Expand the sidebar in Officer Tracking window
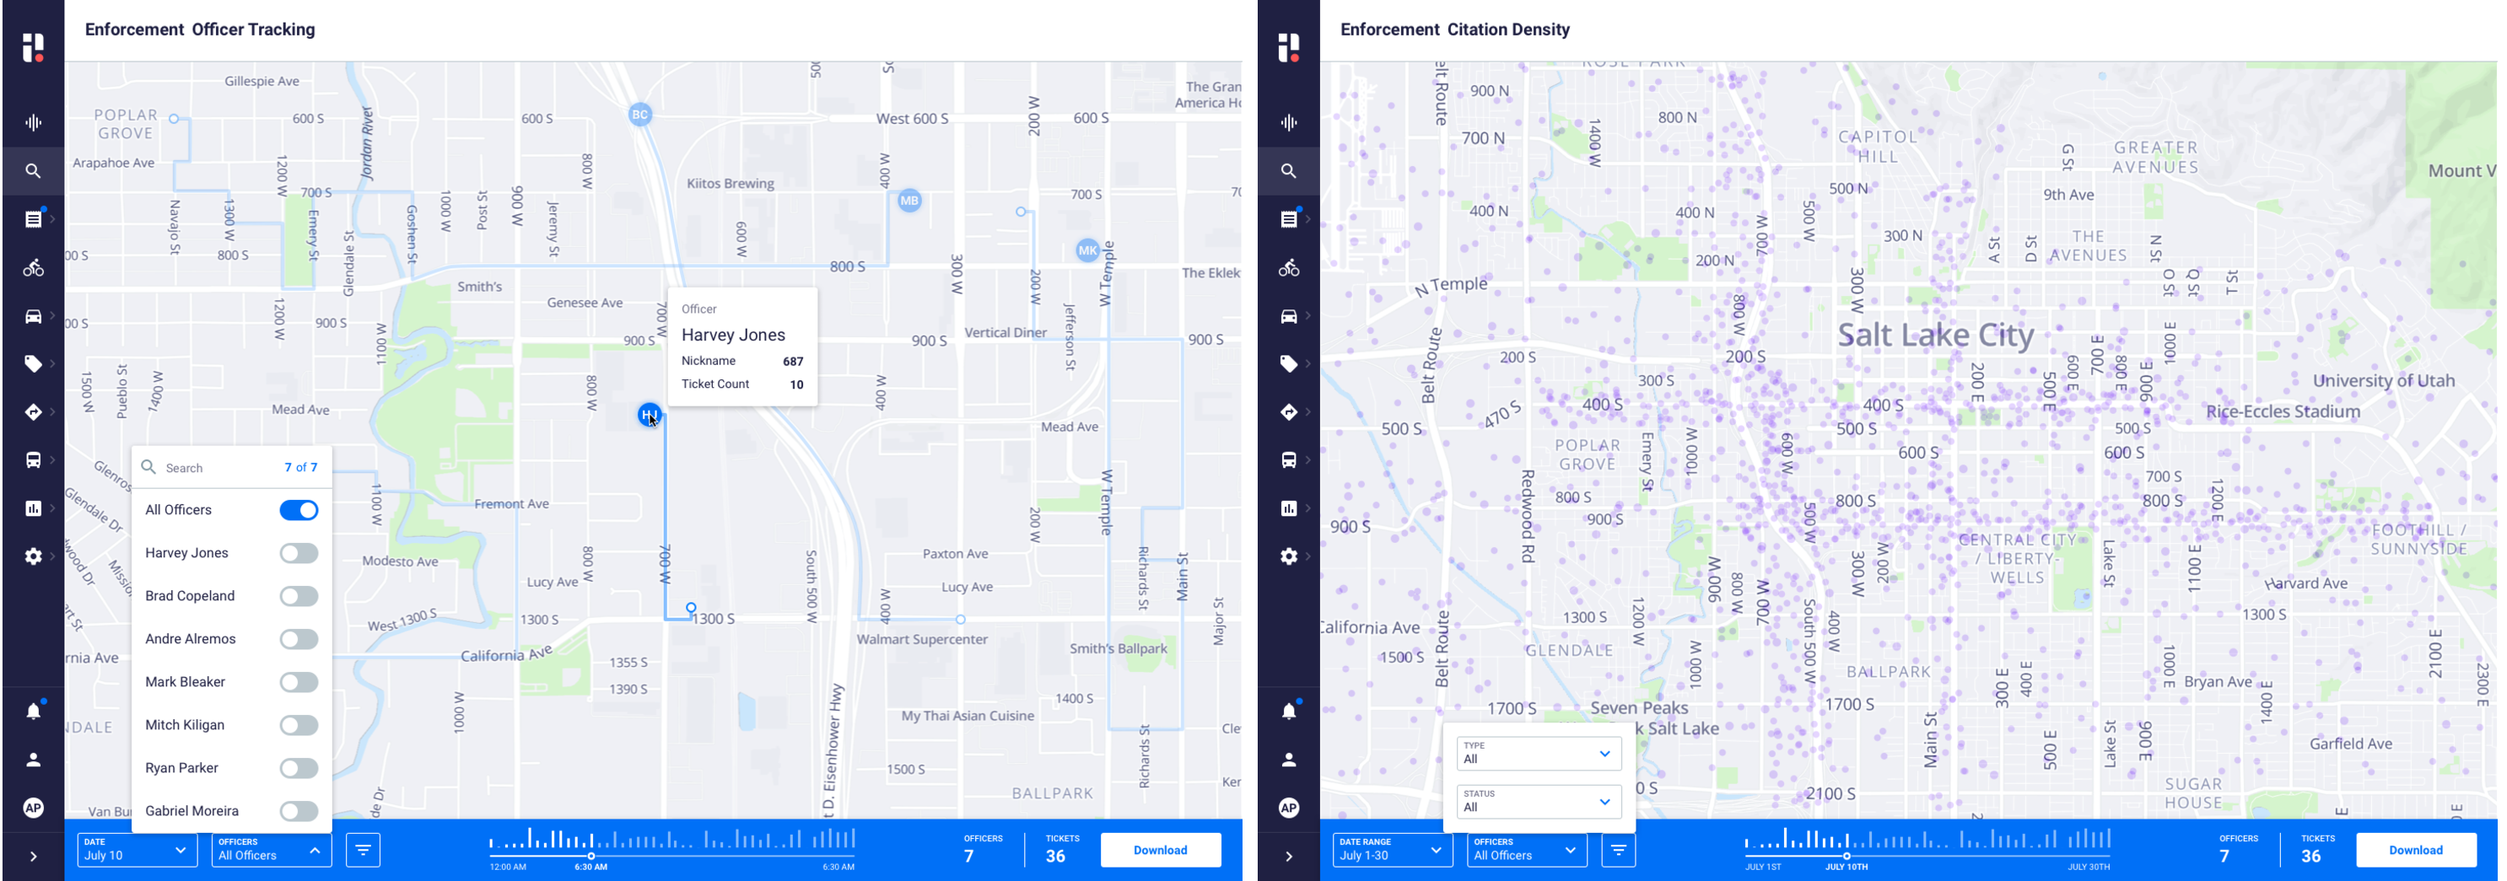The image size is (2507, 881). coord(33,857)
